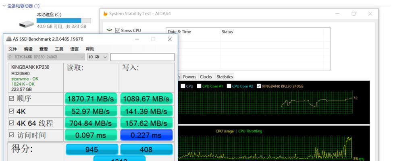Screen dimensions: 393x161
Task: Click the Status column header in AIDA64
Action: click(x=227, y=32)
